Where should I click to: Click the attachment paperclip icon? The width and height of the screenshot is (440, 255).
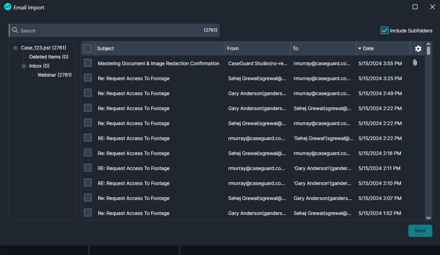[x=415, y=63]
